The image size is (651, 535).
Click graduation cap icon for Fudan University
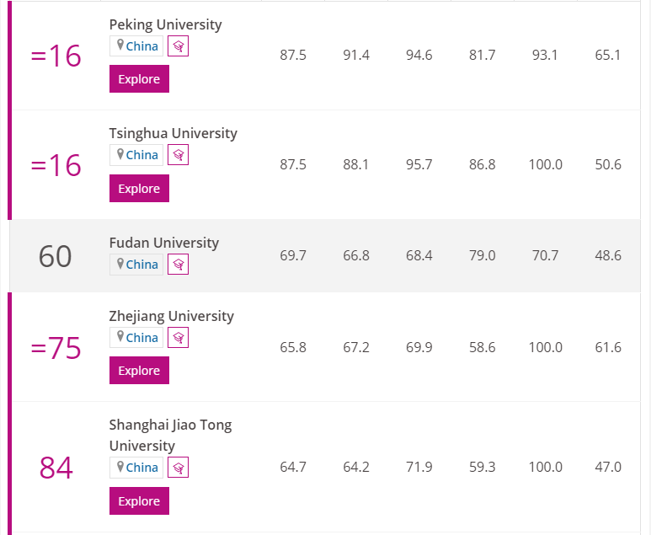[x=178, y=265]
